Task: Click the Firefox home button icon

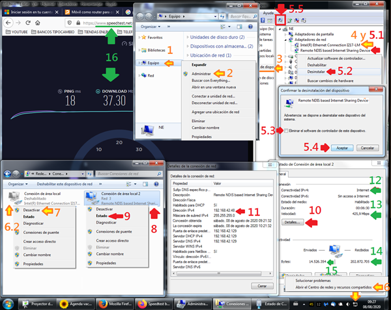Action: [38, 23]
